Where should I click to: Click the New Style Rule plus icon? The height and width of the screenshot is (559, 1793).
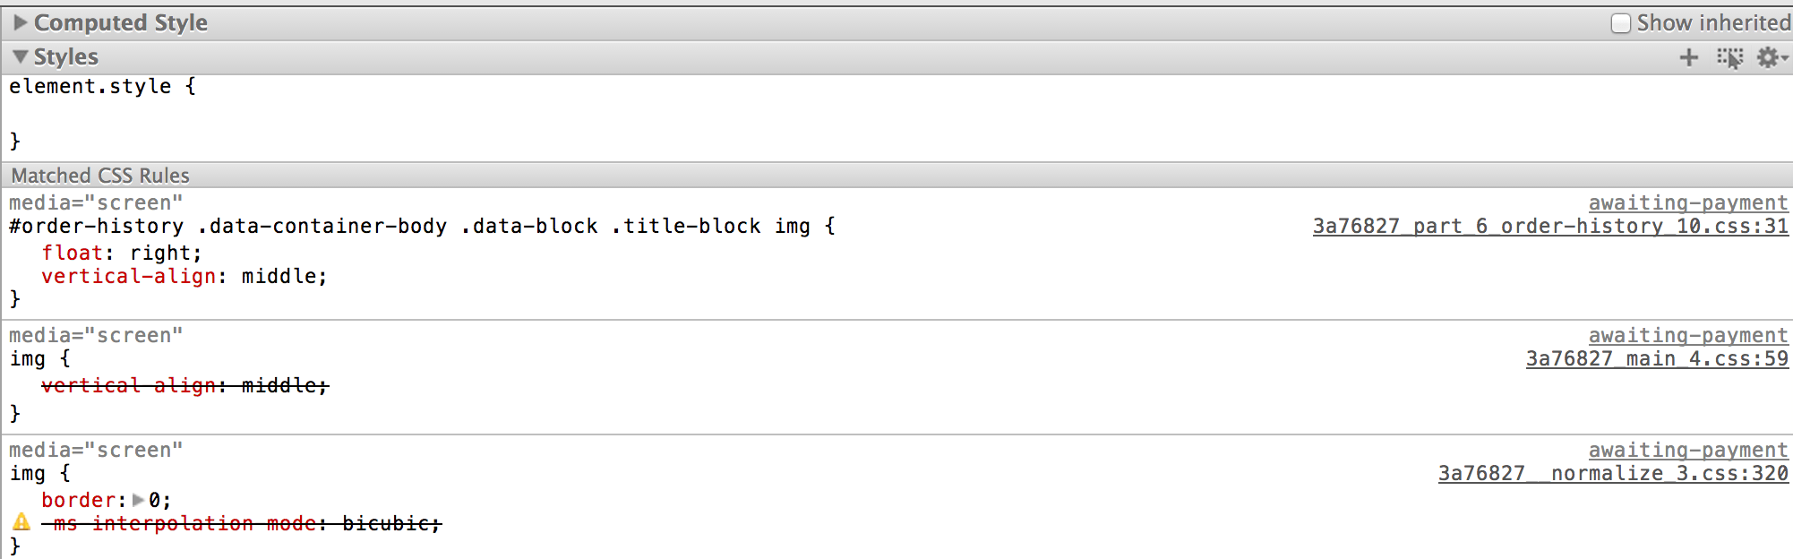pyautogui.click(x=1688, y=56)
